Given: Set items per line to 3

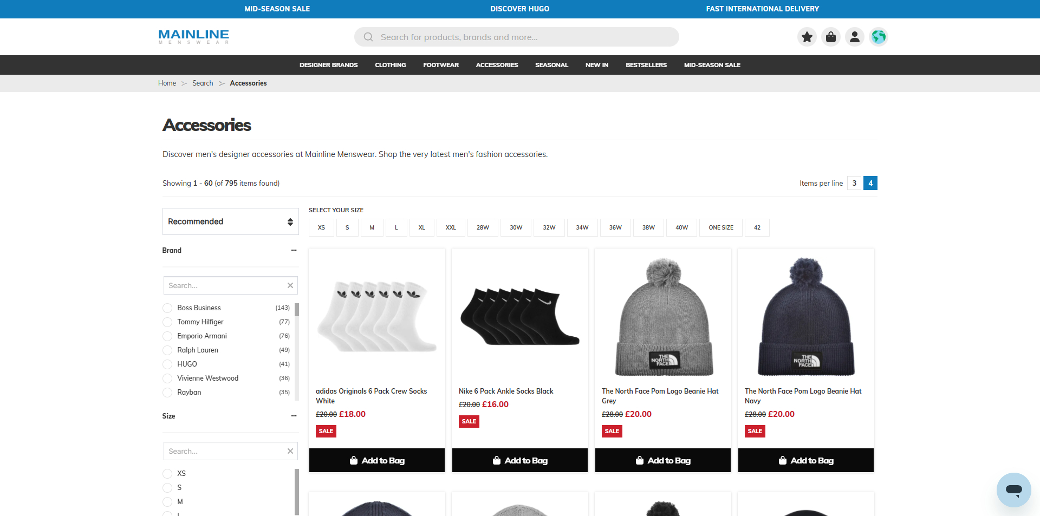Looking at the screenshot, I should coord(854,183).
